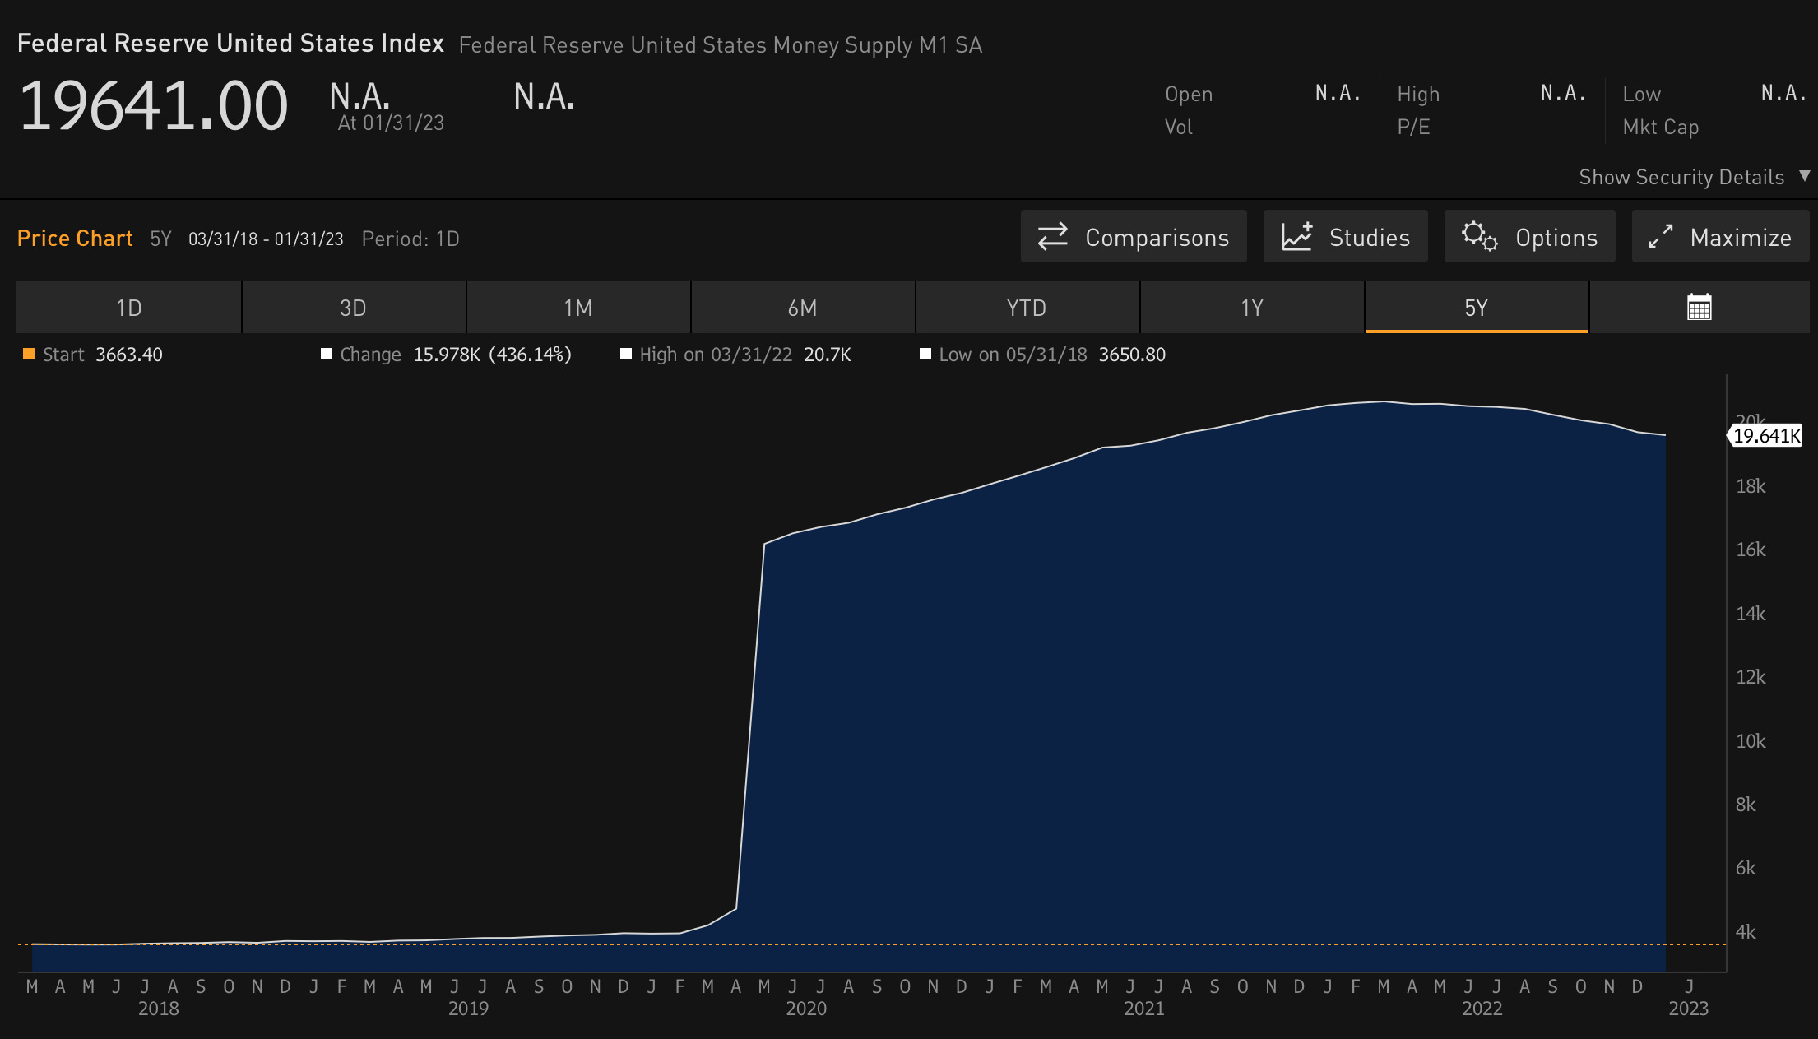The image size is (1818, 1039).
Task: Switch to the 1M range tab
Action: tap(578, 308)
